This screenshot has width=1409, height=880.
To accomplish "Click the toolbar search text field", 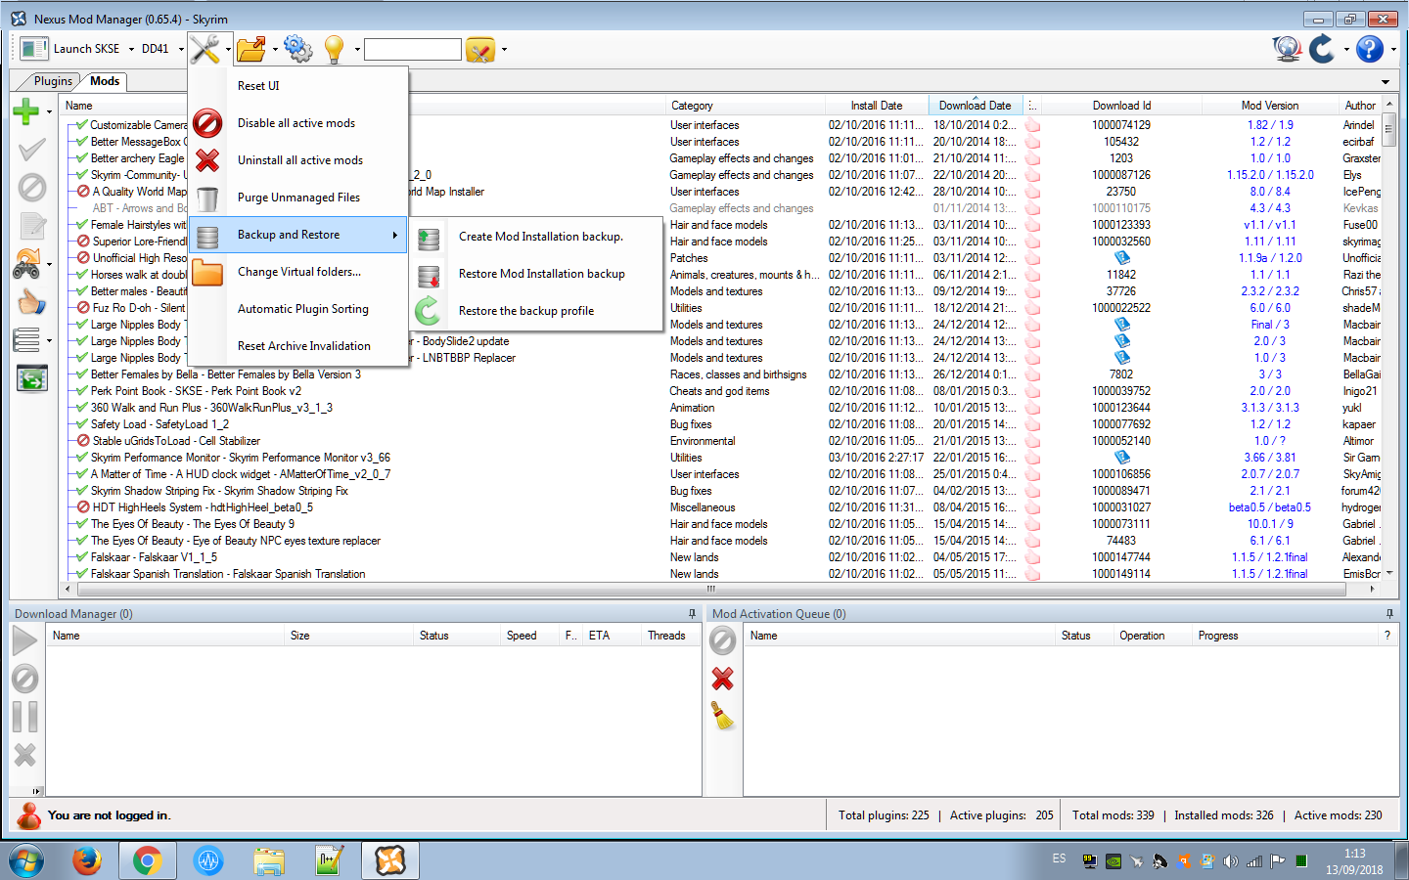I will [413, 49].
